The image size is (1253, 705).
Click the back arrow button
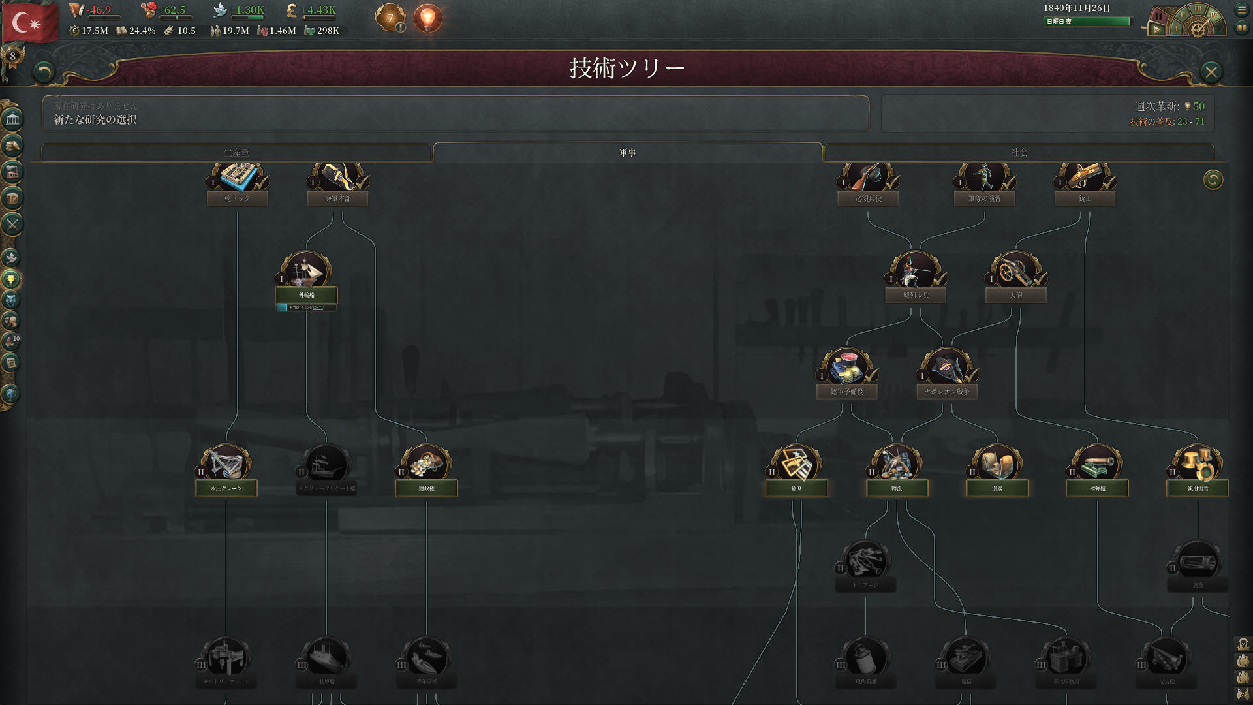pyautogui.click(x=44, y=71)
